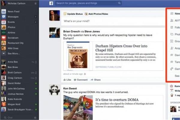Click the lightbulb requests icon
The height and width of the screenshot is (120, 180).
pyautogui.click(x=172, y=95)
